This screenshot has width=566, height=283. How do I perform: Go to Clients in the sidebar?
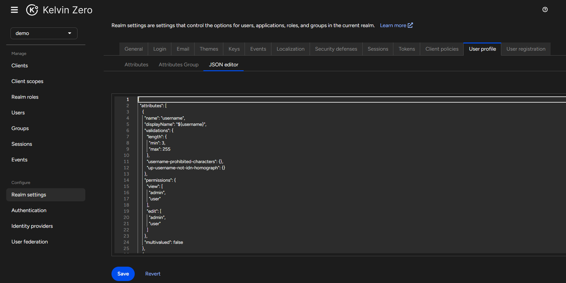click(20, 66)
